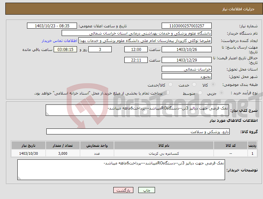This screenshot has height=199, width=263.
Task: Click the quantity cell 3,000
Action: coord(63,153)
